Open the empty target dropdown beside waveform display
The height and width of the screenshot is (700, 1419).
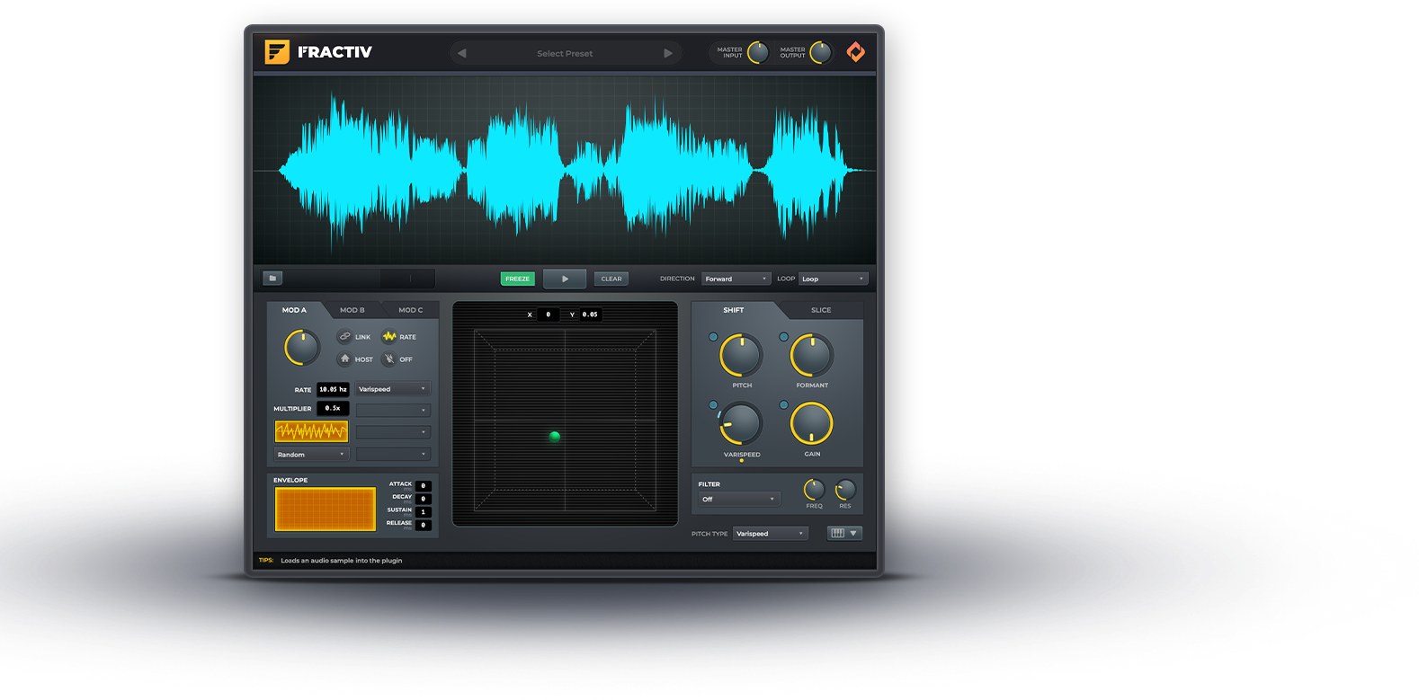click(x=393, y=432)
